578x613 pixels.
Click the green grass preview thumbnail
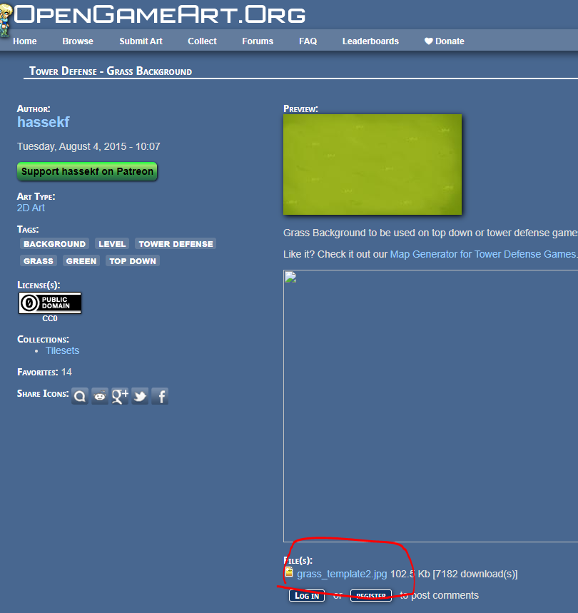coord(372,164)
